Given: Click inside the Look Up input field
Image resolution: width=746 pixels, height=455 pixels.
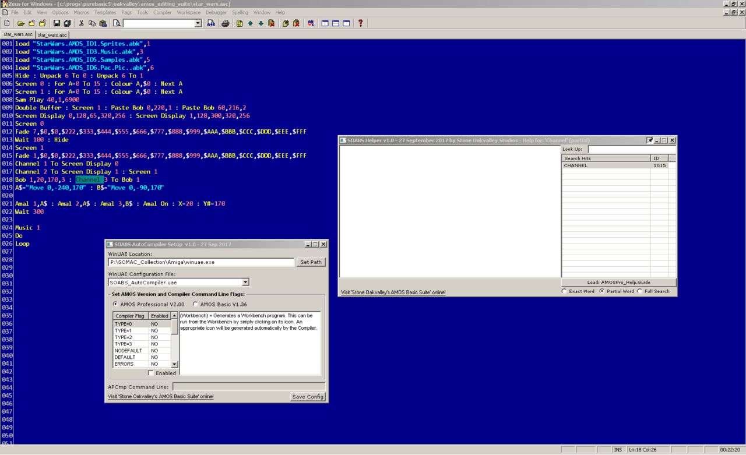Looking at the screenshot, I should 631,150.
